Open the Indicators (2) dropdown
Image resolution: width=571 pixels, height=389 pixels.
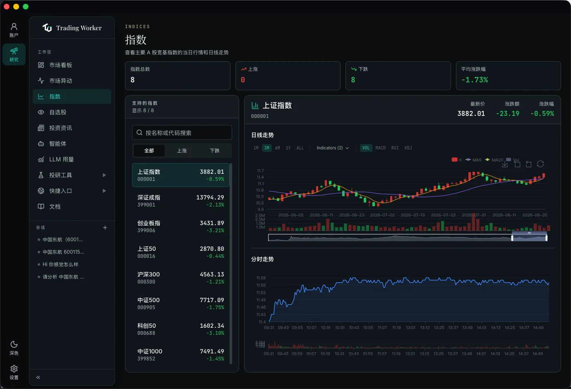tap(333, 148)
